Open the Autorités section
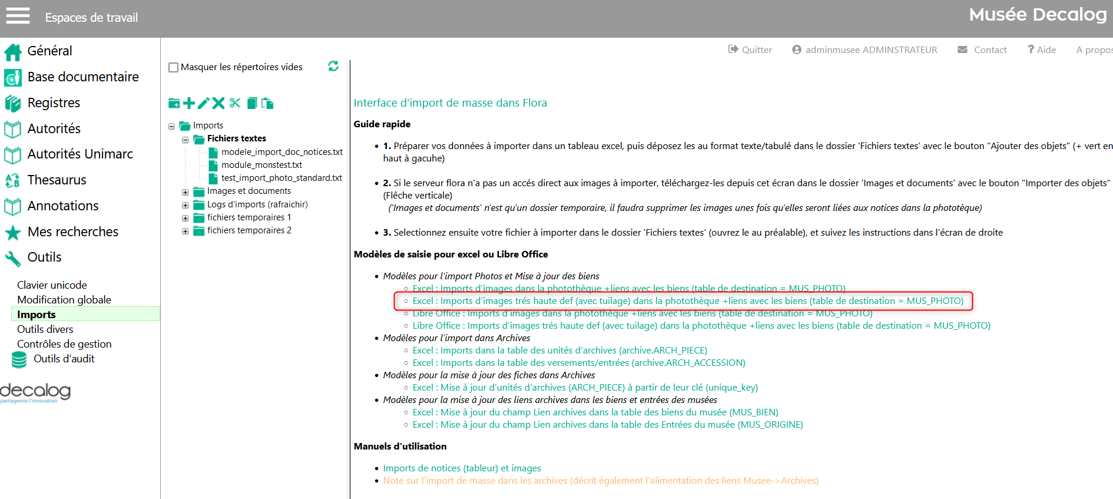Image resolution: width=1113 pixels, height=499 pixels. pyautogui.click(x=42, y=129)
